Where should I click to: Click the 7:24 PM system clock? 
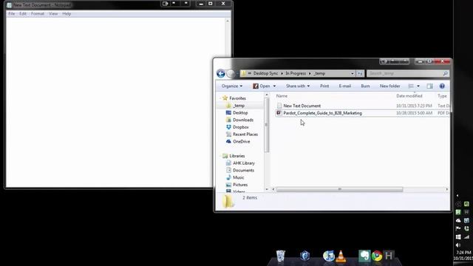tap(463, 253)
